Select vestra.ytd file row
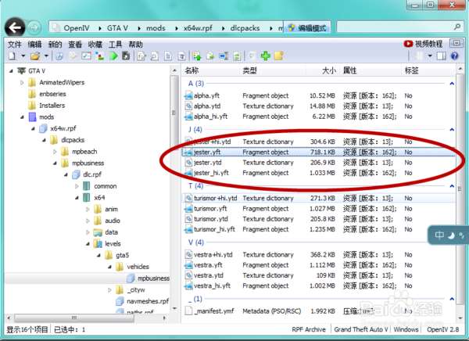 click(319, 275)
